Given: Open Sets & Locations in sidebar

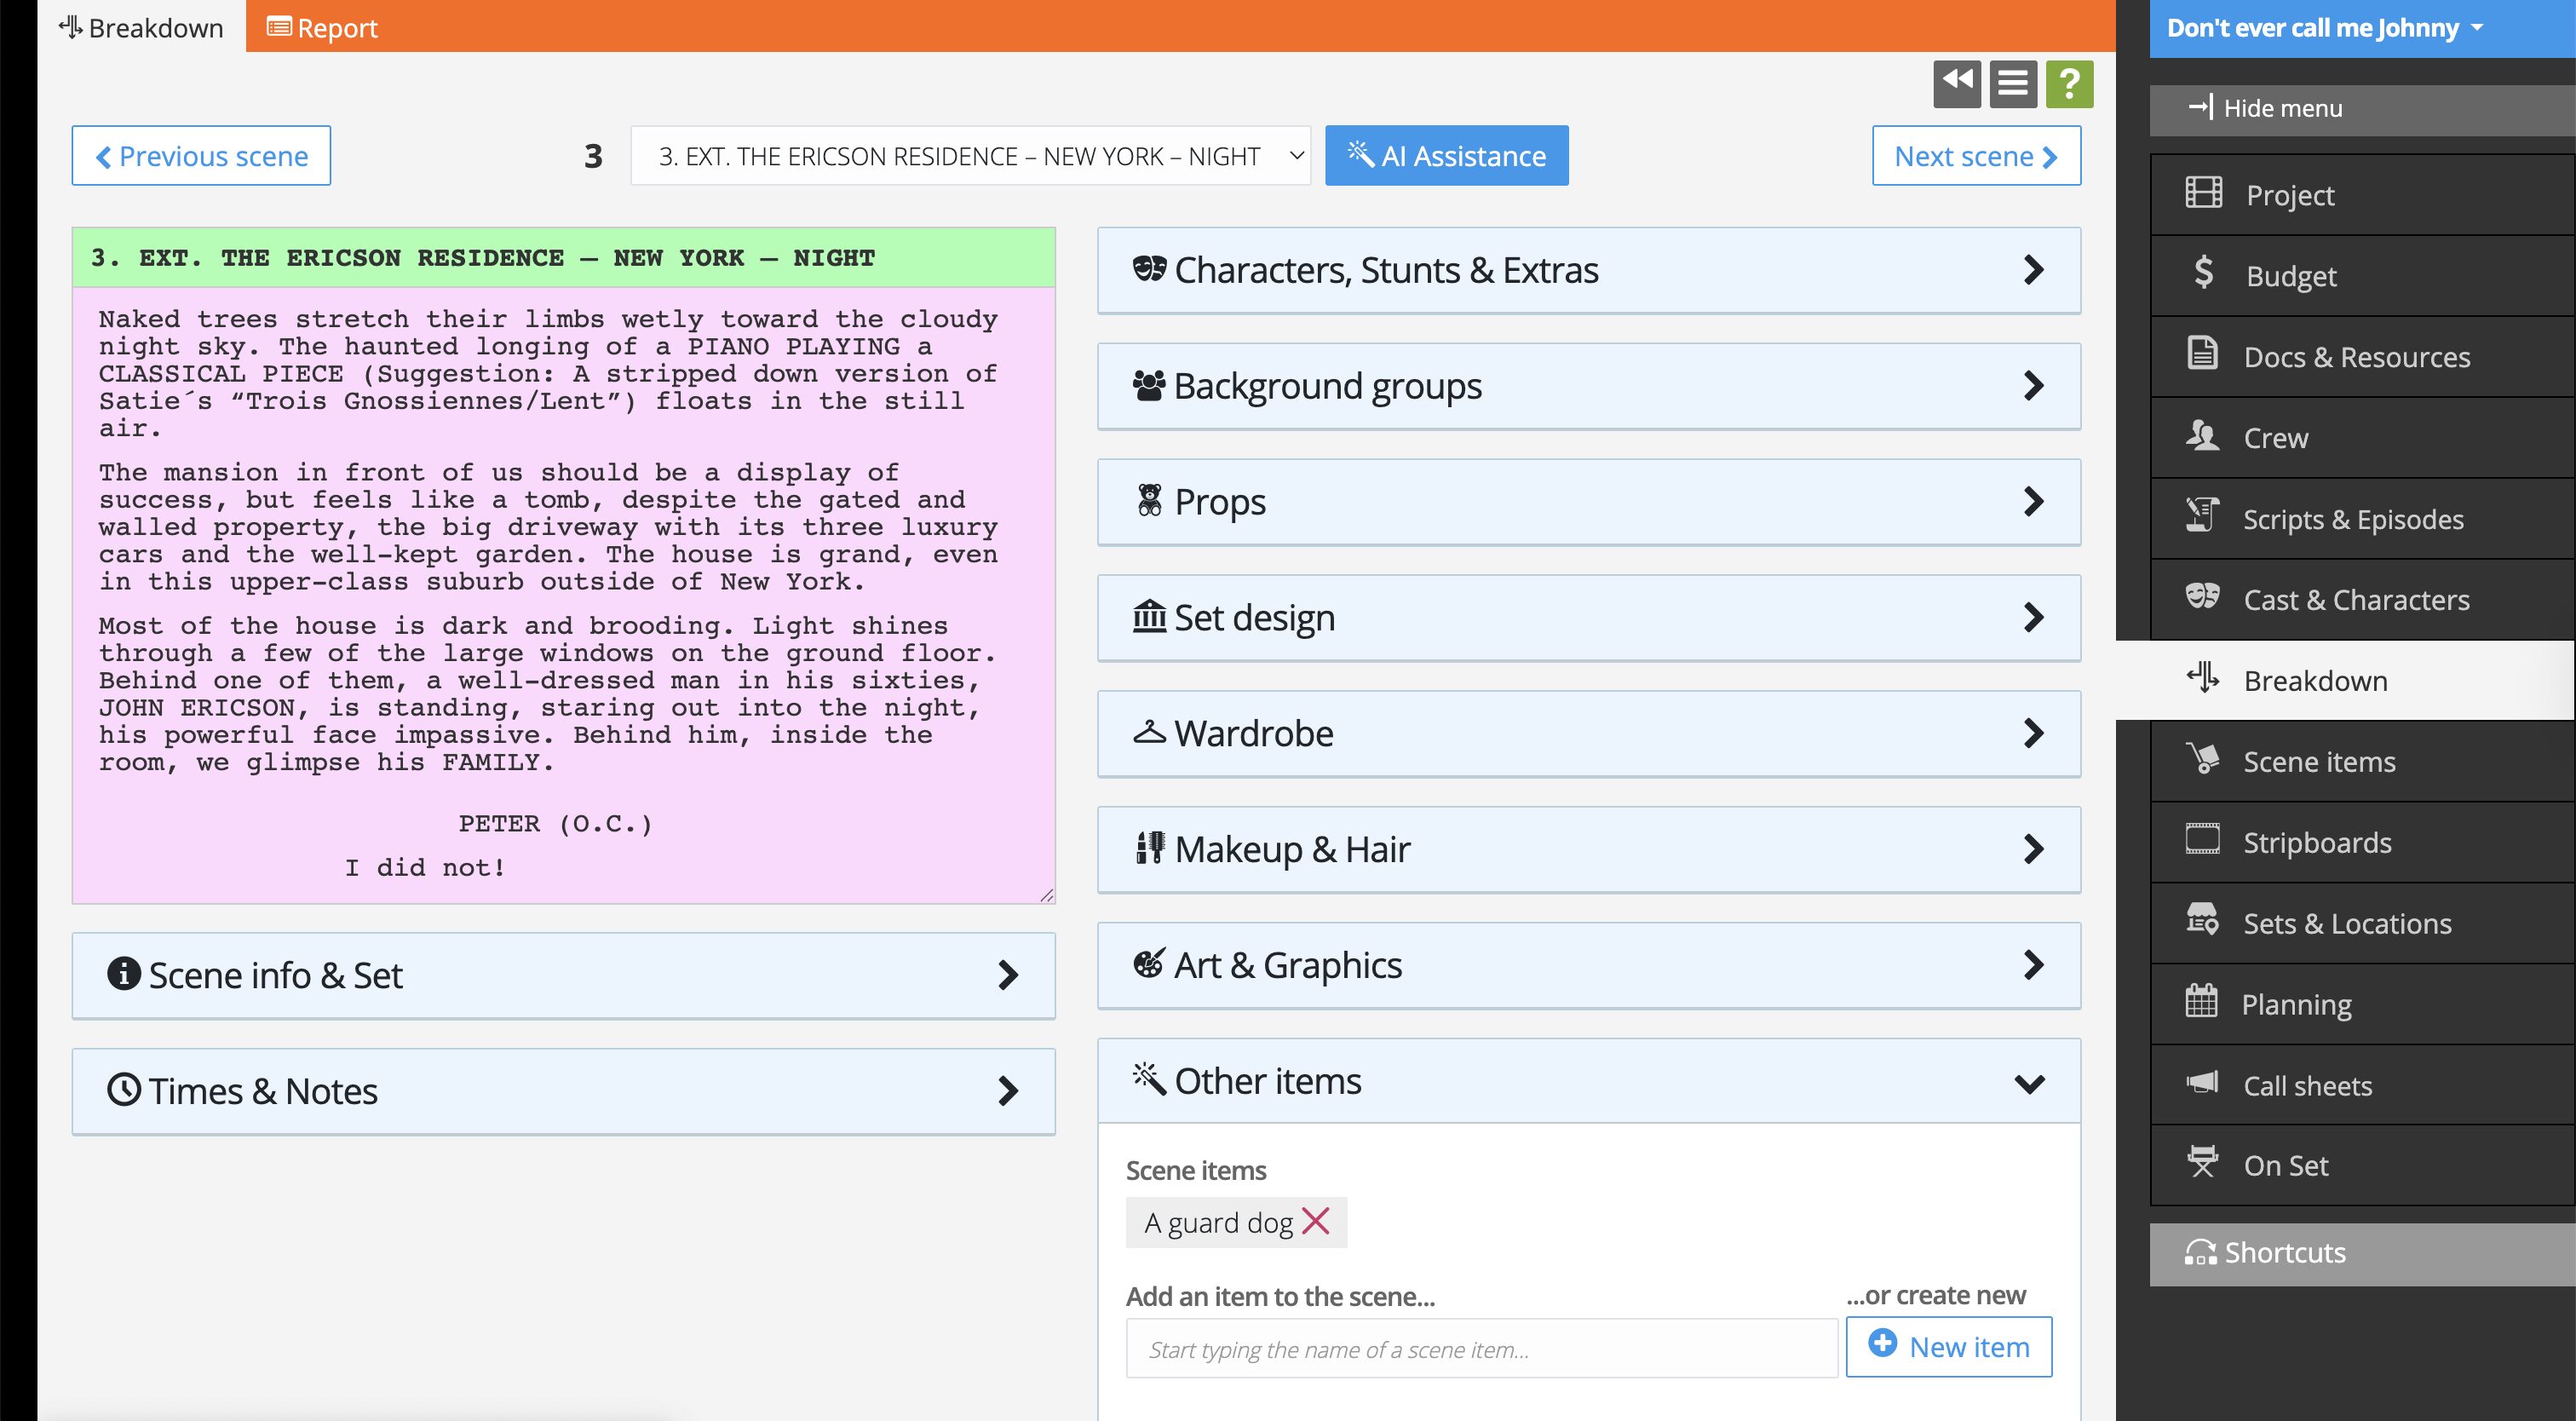Looking at the screenshot, I should (x=2346, y=923).
